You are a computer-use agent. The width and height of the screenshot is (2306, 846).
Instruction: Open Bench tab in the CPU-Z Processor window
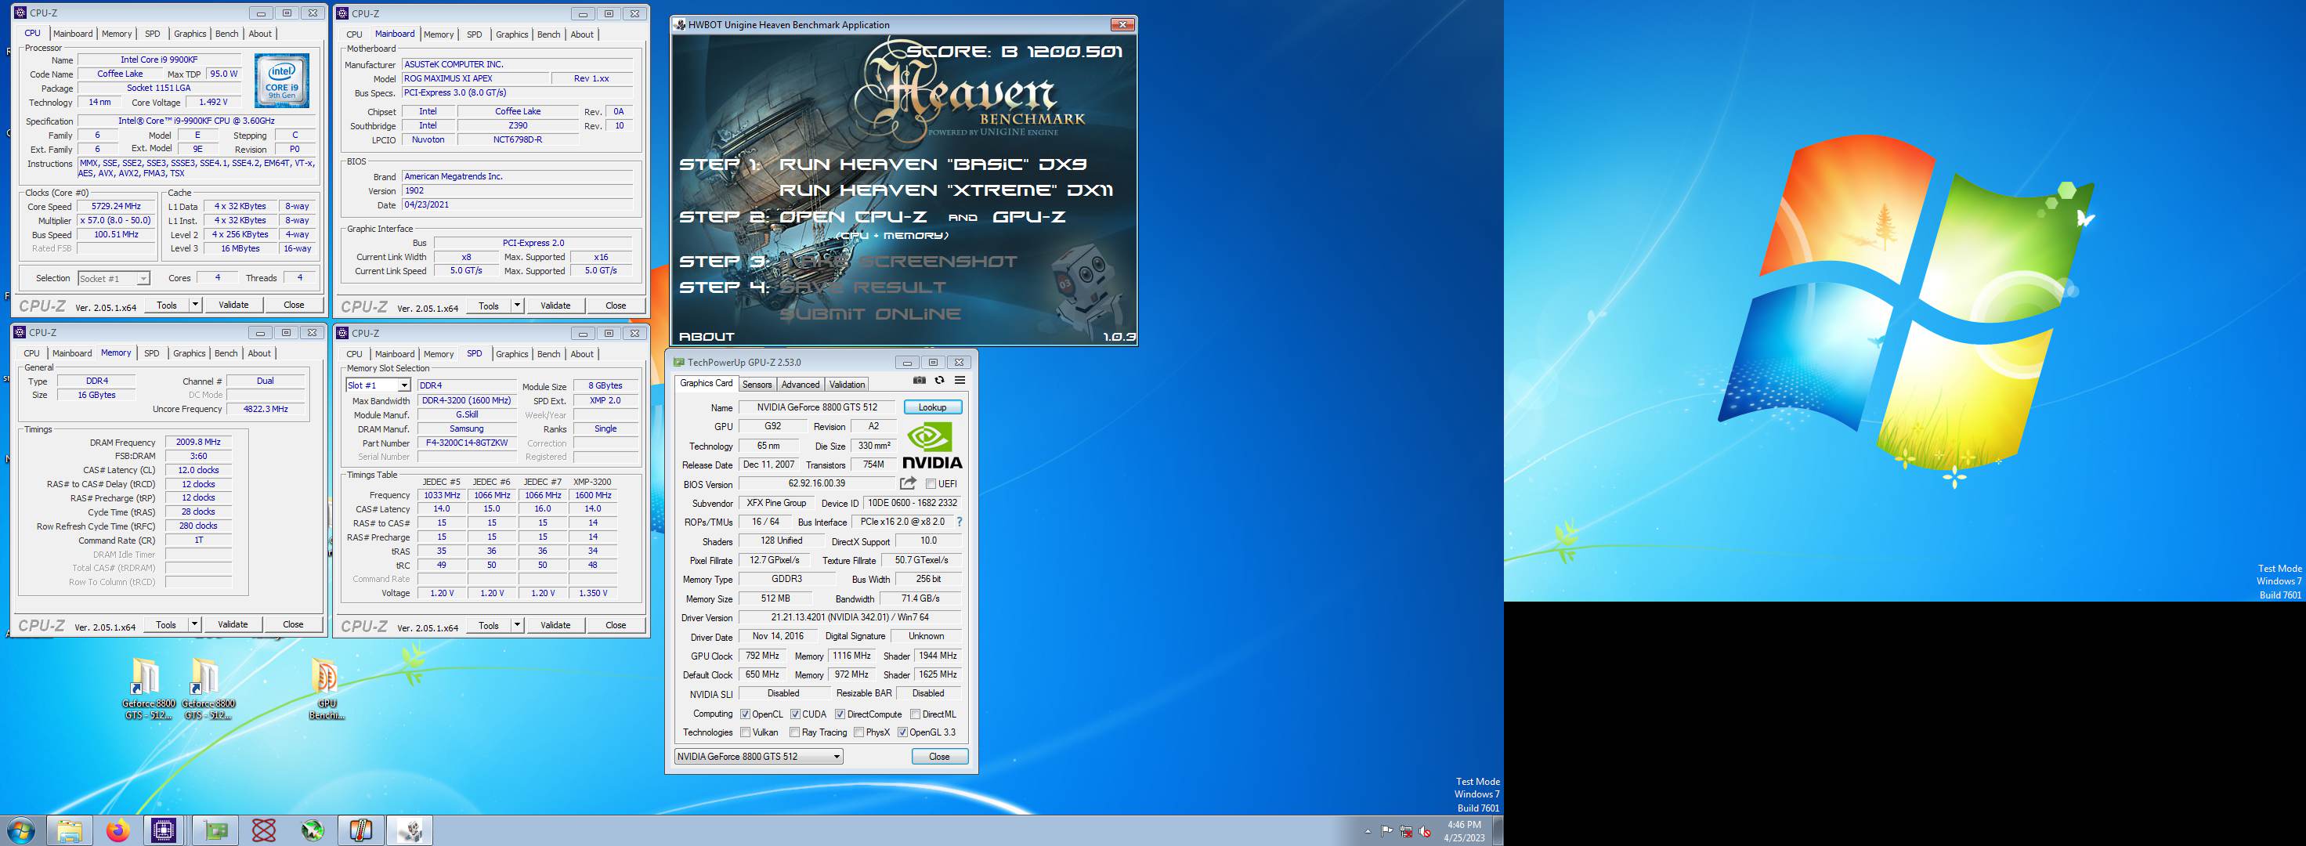pyautogui.click(x=227, y=34)
